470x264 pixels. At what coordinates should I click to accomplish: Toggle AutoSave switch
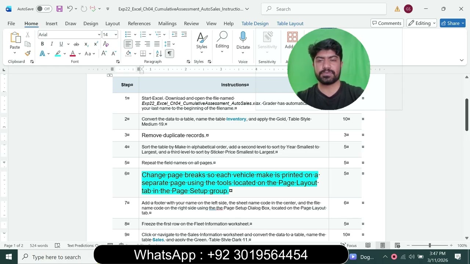[44, 9]
